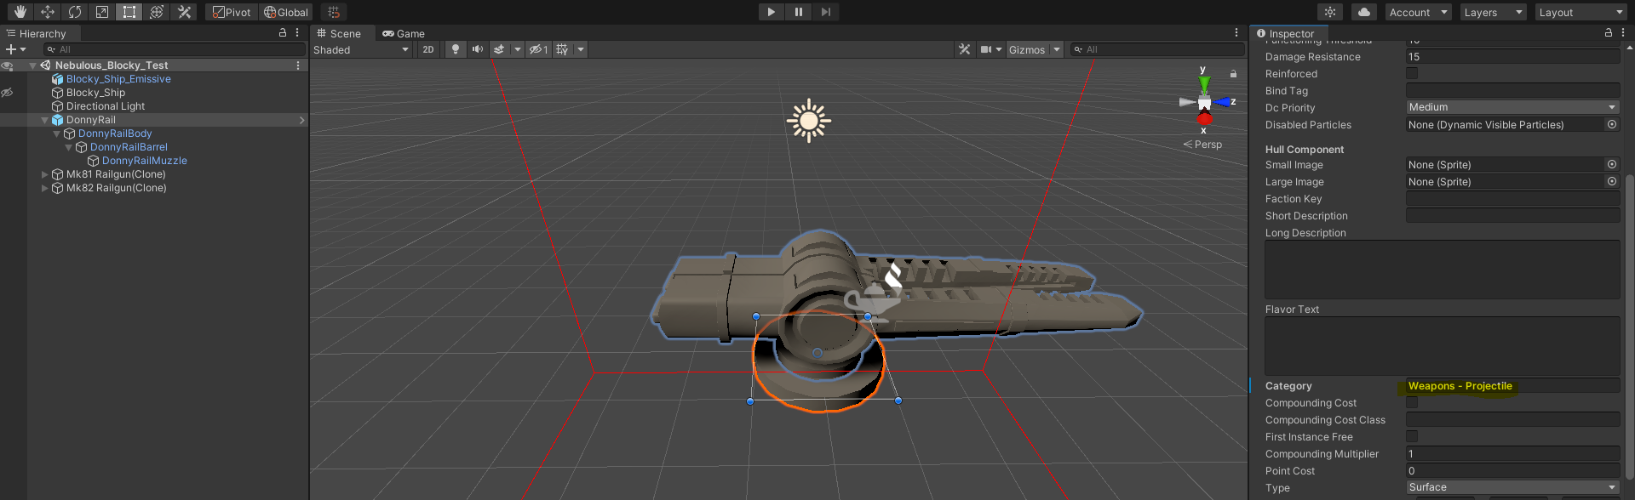Lock the Inspector panel

click(x=1608, y=32)
